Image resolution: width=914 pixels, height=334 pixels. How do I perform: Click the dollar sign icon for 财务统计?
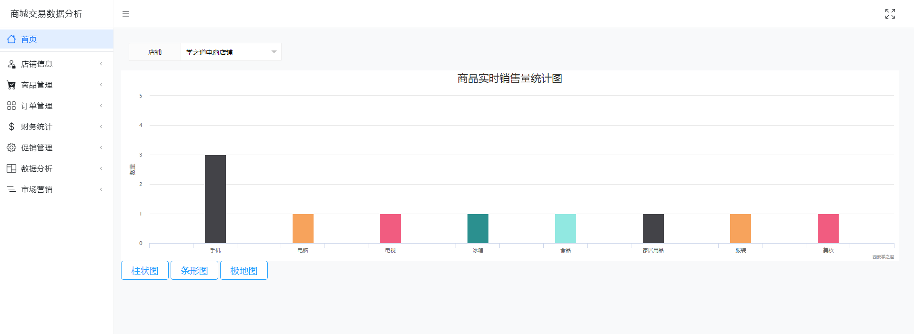11,127
